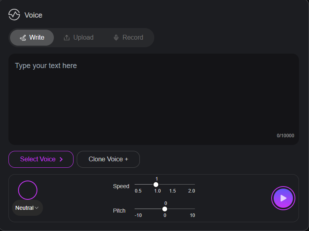Set the Speed slider to 2.0
This screenshot has width=309, height=231.
(x=194, y=185)
